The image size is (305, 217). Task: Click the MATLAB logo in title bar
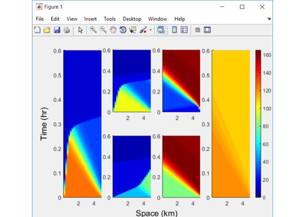39,7
